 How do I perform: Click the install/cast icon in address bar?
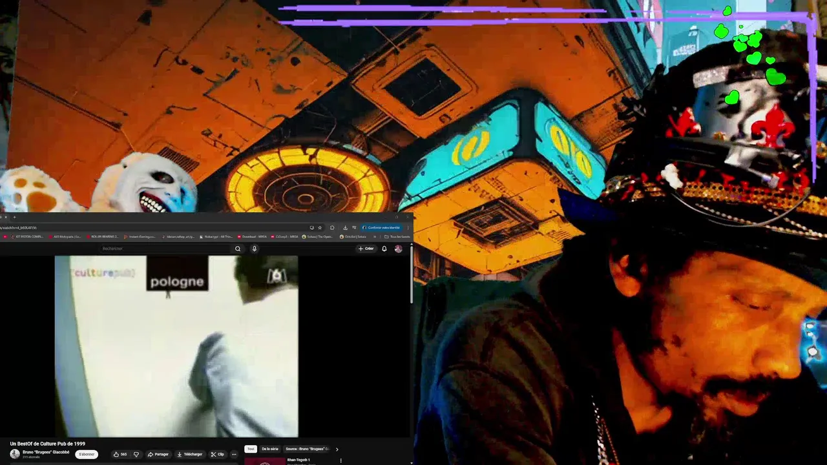click(311, 227)
